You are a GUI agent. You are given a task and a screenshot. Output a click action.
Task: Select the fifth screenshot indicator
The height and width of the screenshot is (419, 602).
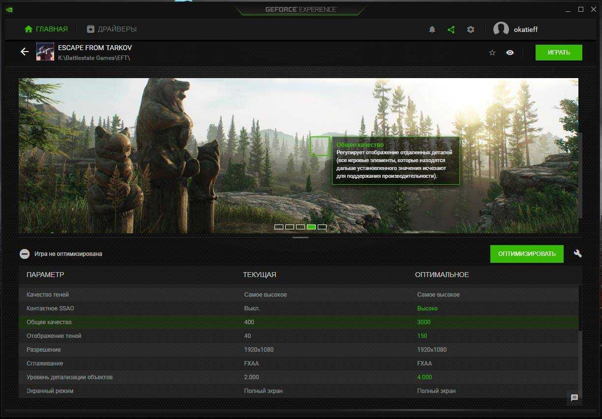pos(322,227)
